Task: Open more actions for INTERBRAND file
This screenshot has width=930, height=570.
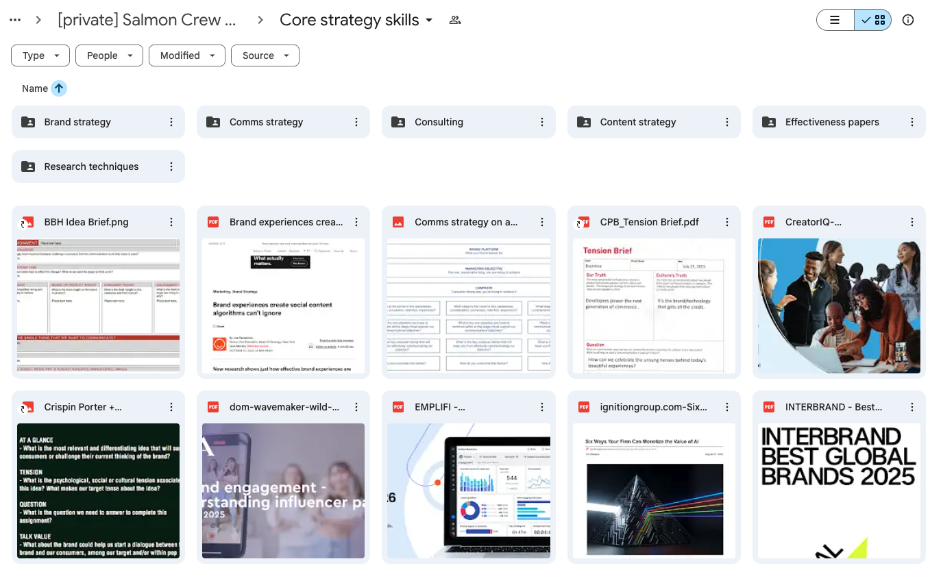Action: (912, 407)
